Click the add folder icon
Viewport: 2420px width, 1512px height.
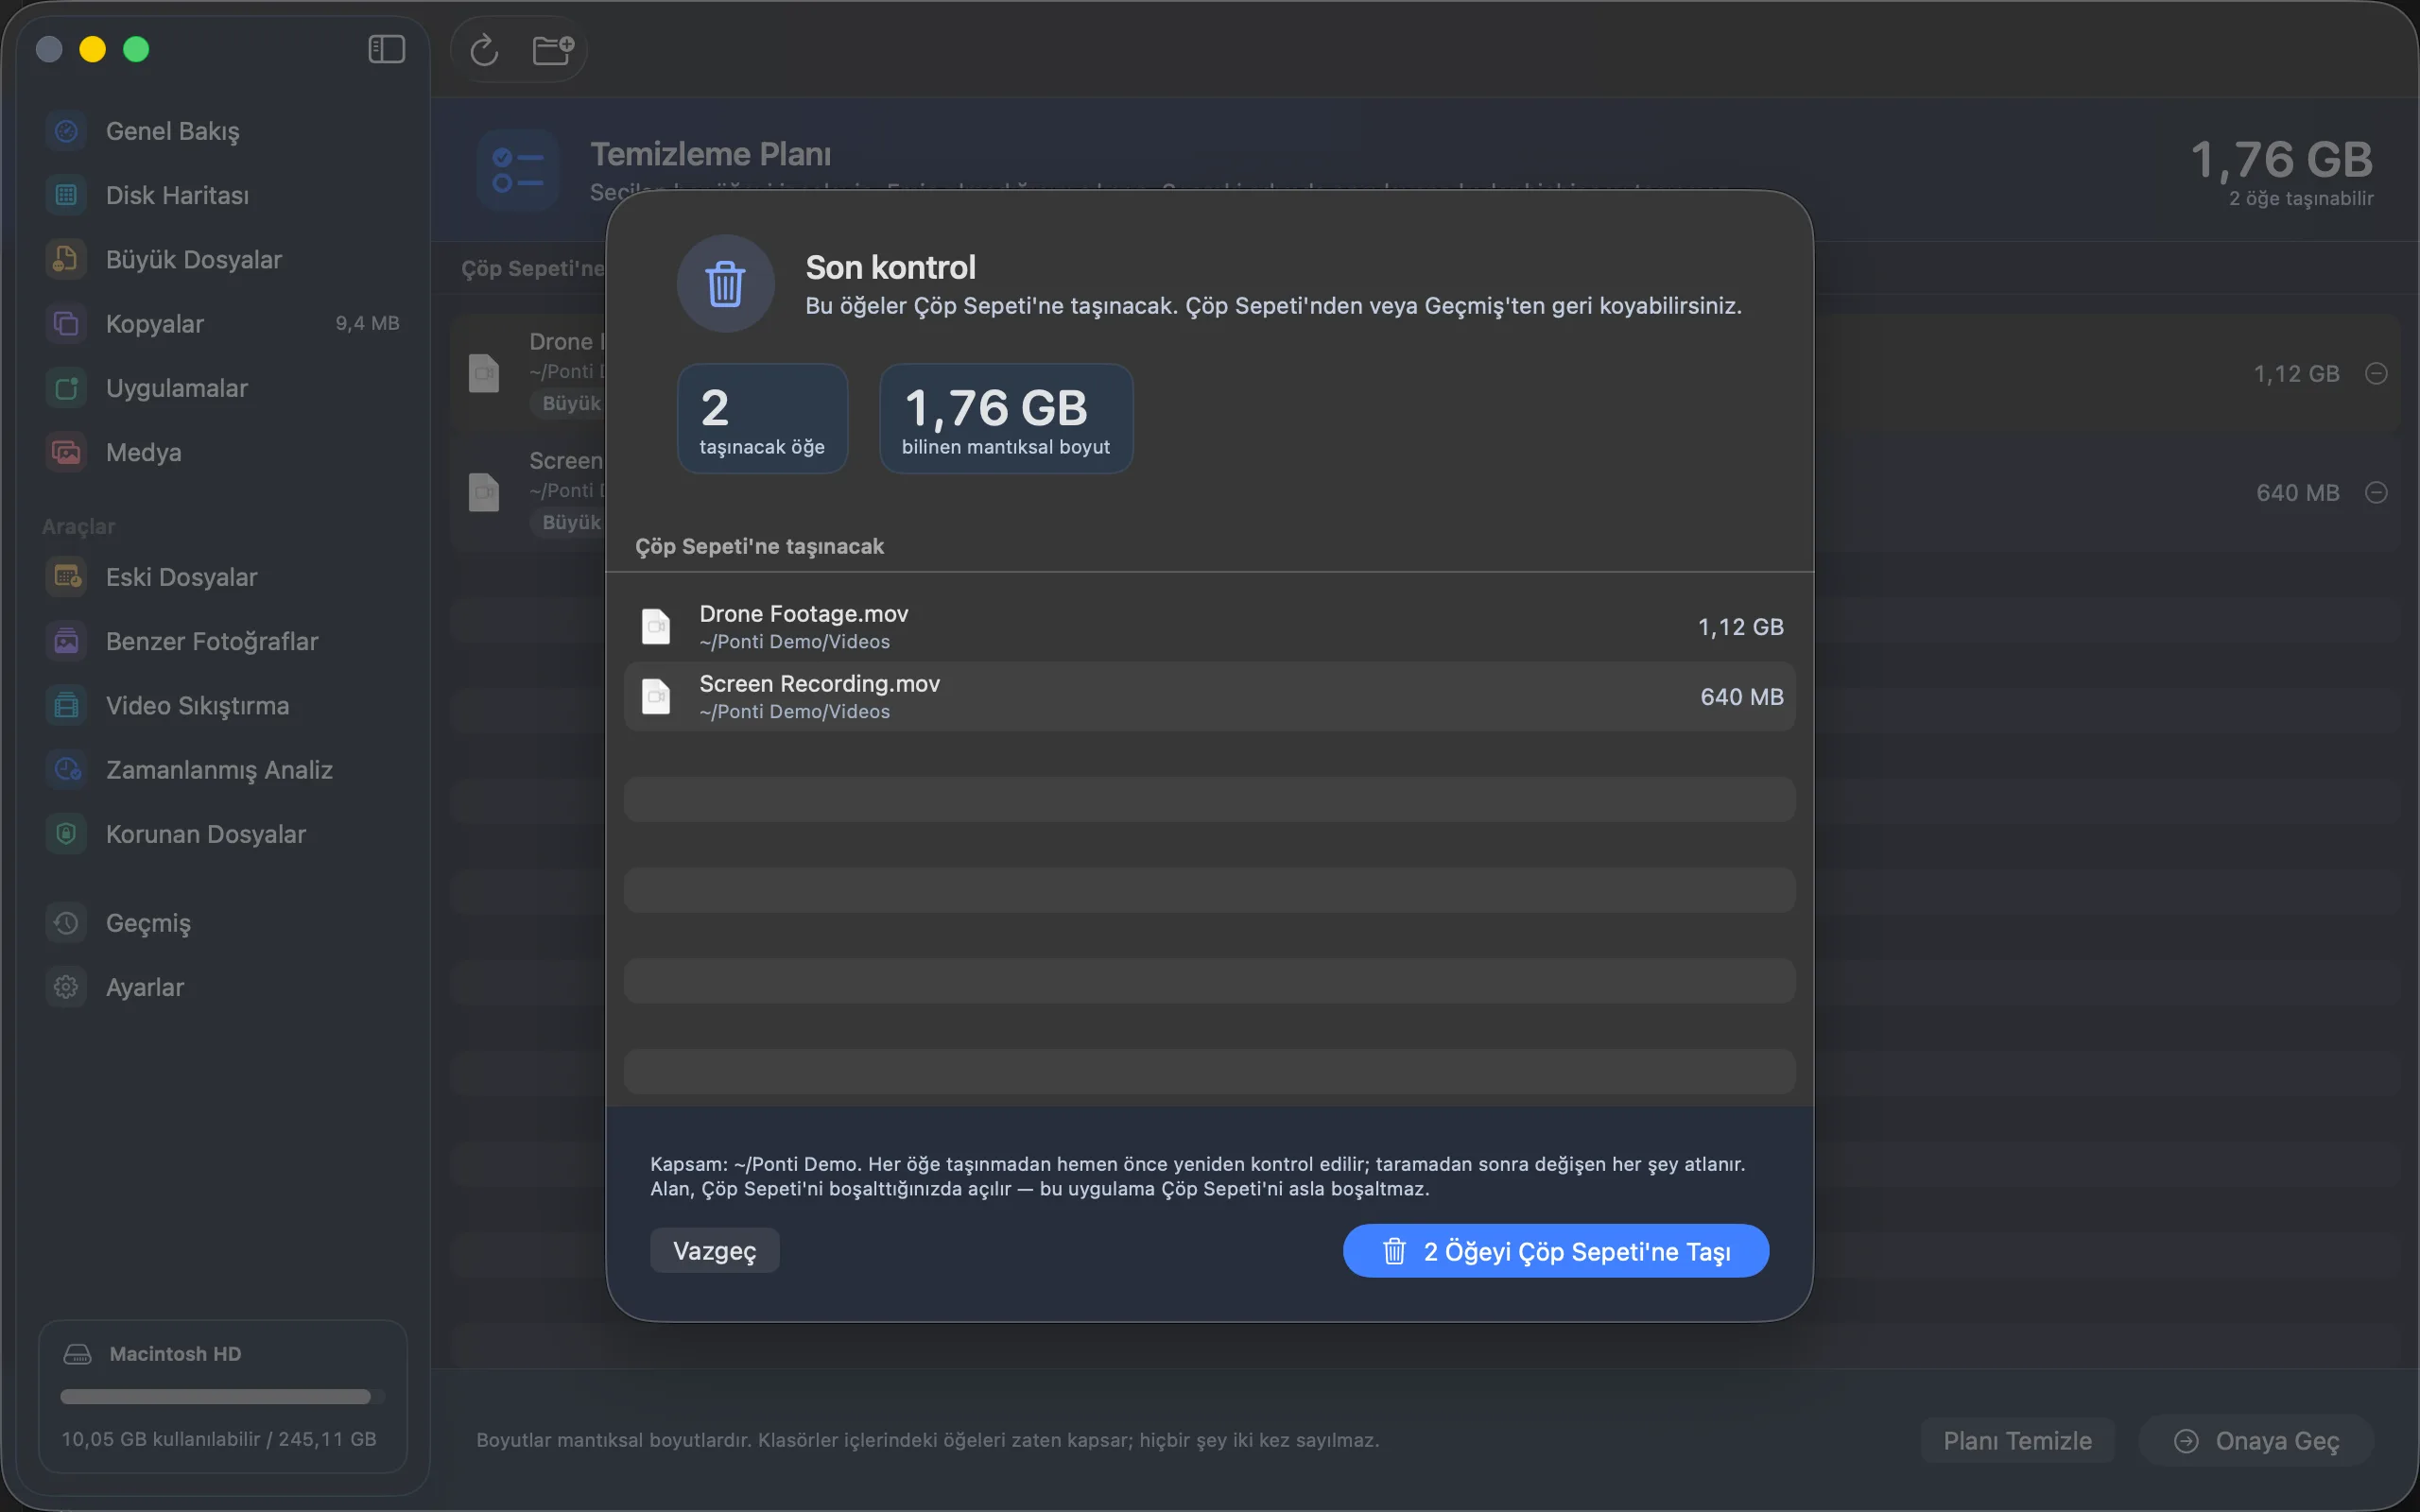[x=552, y=49]
